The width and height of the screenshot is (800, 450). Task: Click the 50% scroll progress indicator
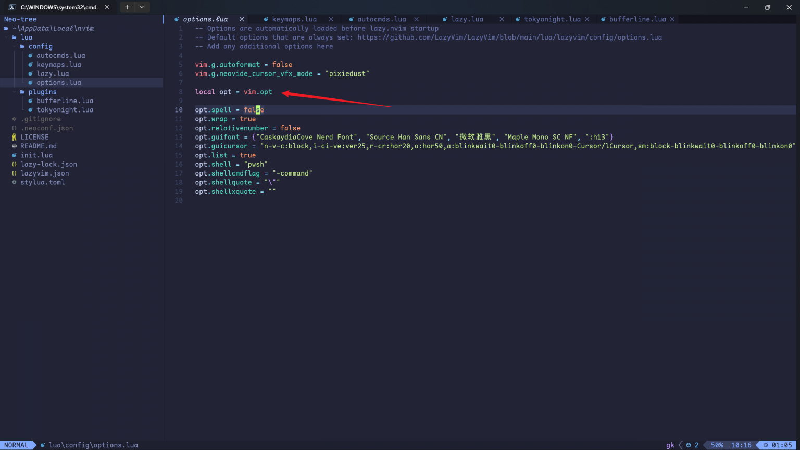tap(716, 445)
